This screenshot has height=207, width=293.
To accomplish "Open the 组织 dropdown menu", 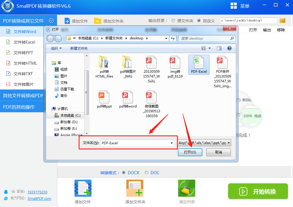I will coord(56,48).
